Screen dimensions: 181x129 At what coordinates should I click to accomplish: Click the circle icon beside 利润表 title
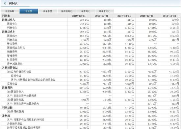[x=5, y=4]
